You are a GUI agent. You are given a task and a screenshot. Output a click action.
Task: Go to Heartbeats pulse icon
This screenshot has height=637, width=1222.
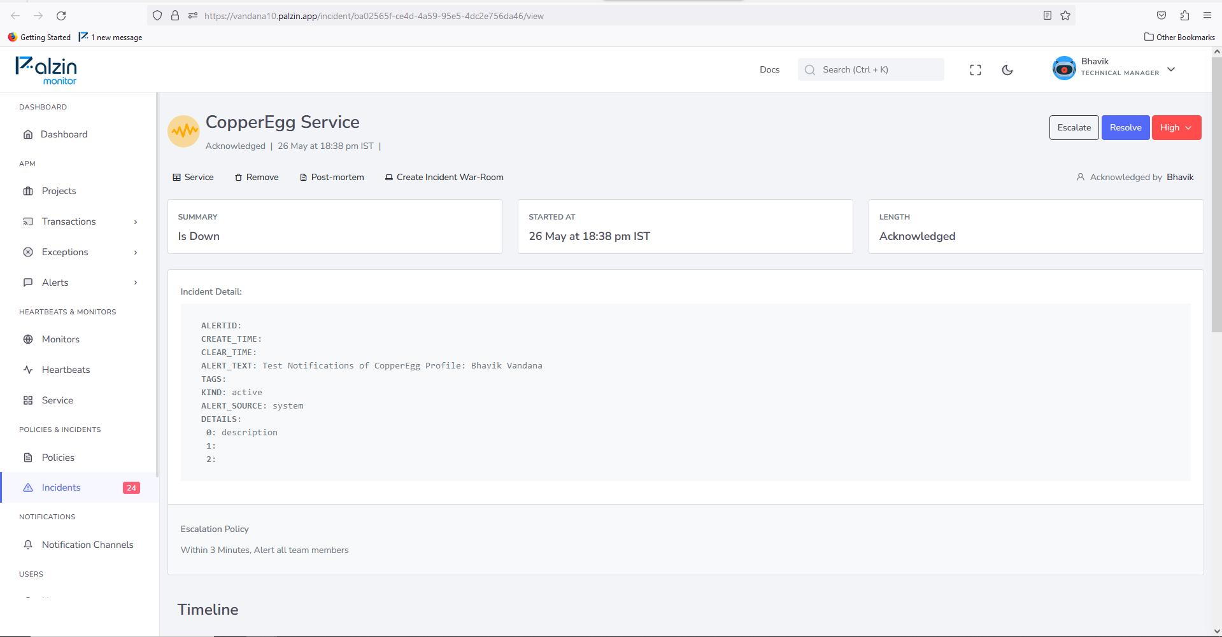pos(28,370)
